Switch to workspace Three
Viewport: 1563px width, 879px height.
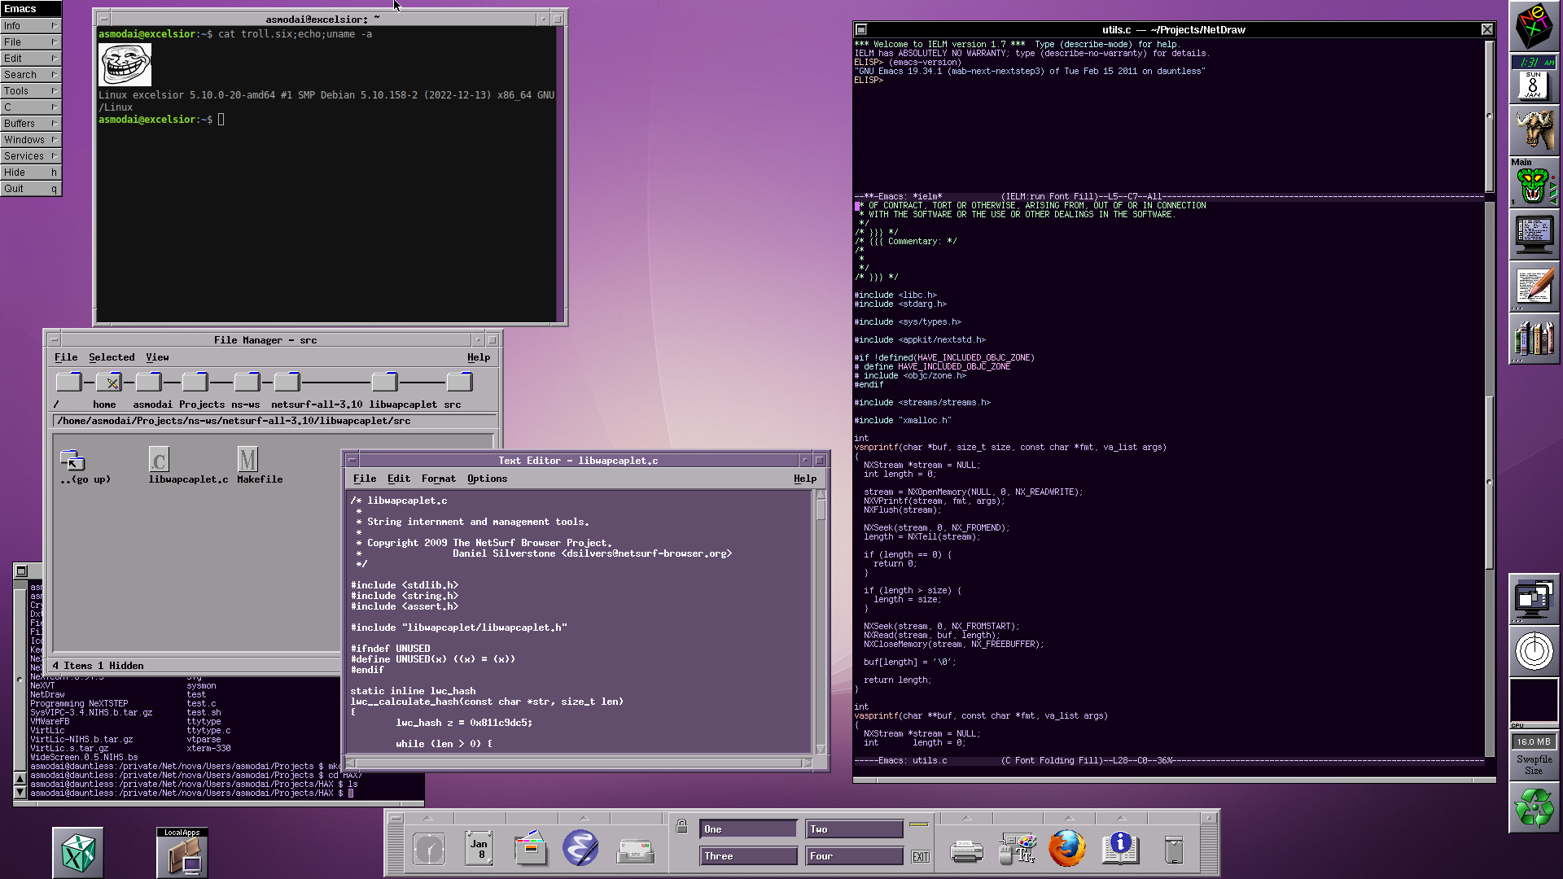(748, 856)
